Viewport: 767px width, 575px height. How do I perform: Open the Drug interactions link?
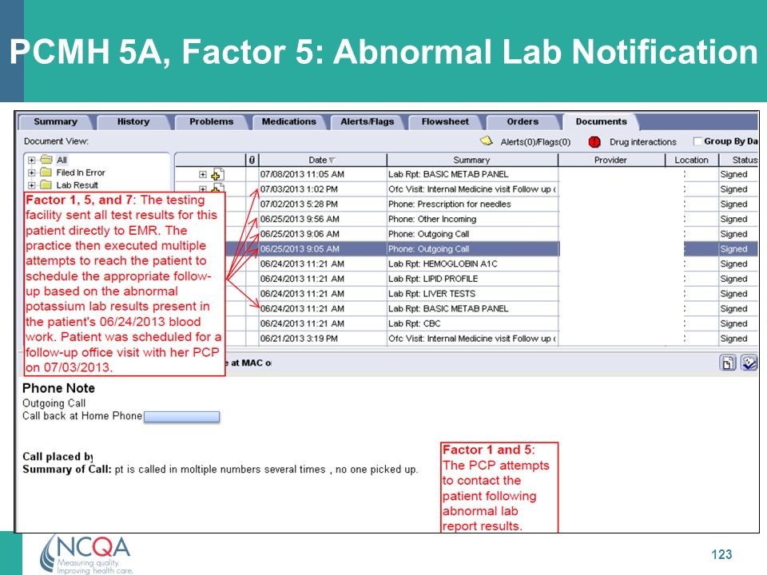[x=642, y=142]
